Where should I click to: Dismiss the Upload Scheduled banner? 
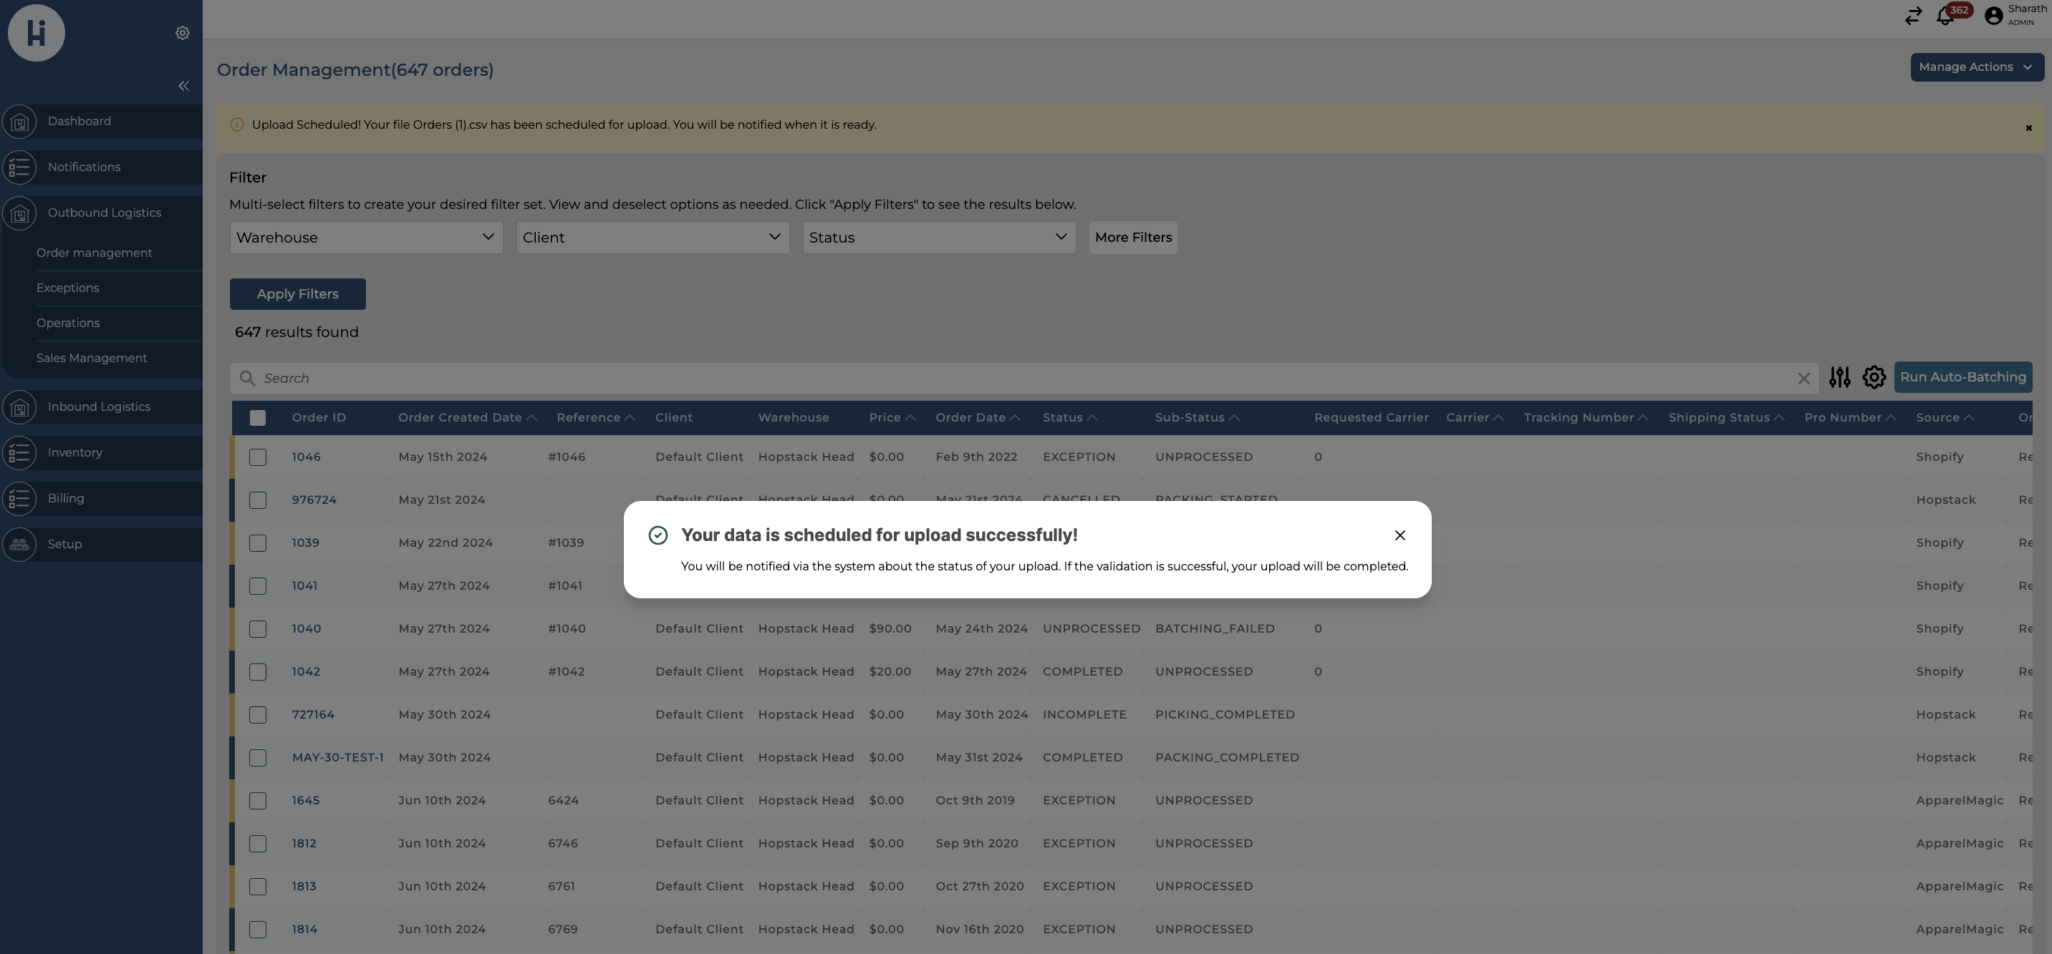point(2028,128)
